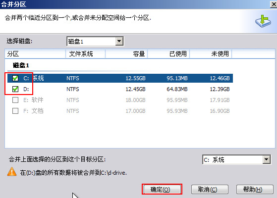Click the orange warning triangle icon
The height and width of the screenshot is (198, 277).
click(x=12, y=172)
